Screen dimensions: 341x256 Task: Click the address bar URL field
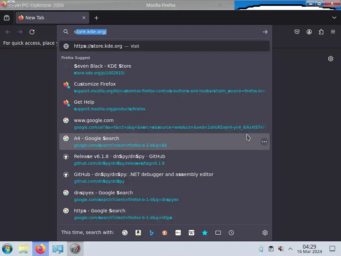(165, 32)
